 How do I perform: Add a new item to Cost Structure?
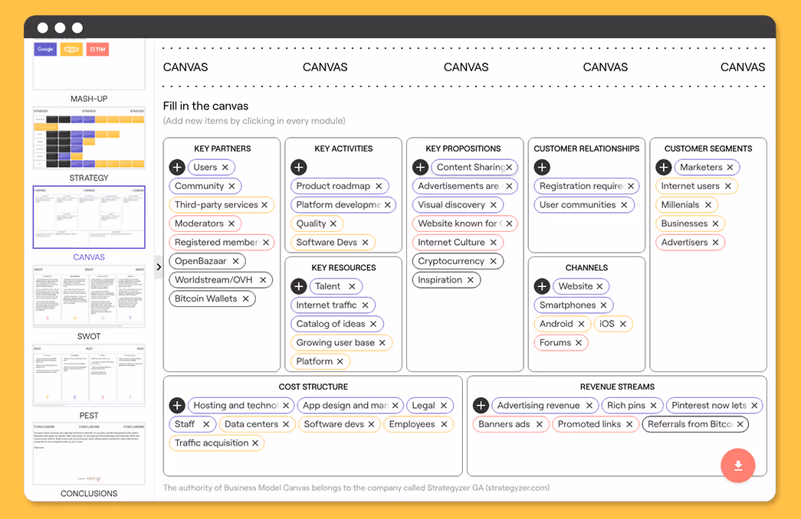(177, 405)
